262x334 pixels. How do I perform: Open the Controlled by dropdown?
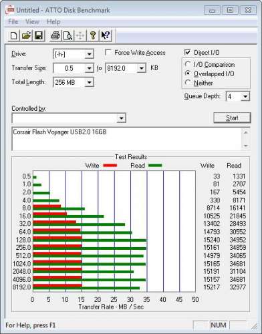pyautogui.click(x=121, y=118)
